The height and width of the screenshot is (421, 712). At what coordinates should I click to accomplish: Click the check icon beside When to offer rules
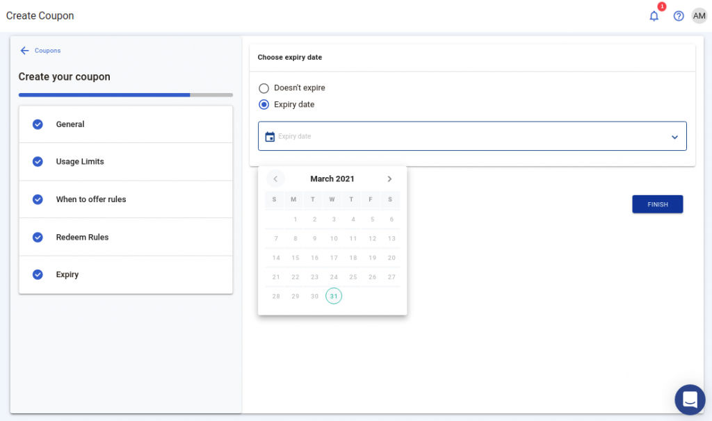click(38, 199)
